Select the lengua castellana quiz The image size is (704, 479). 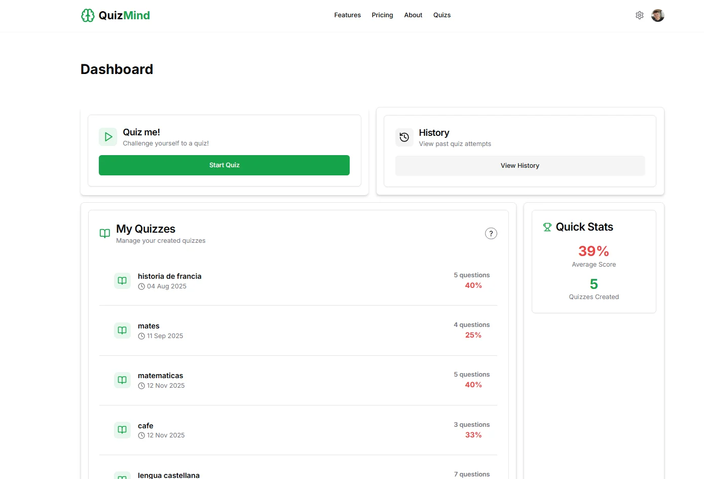[x=169, y=475]
